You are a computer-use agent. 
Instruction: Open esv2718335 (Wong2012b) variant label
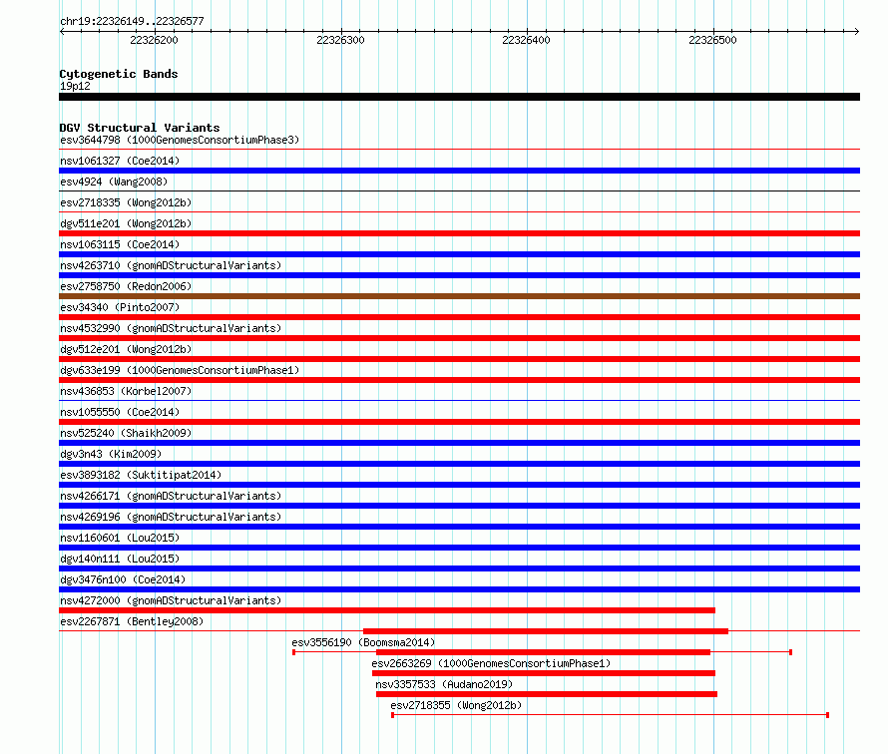point(126,202)
